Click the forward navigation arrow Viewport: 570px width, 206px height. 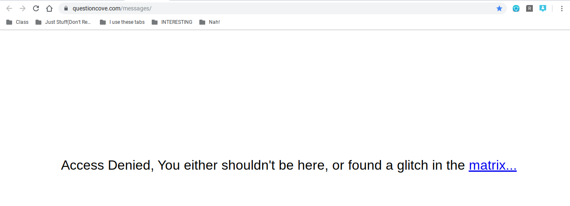pos(23,8)
